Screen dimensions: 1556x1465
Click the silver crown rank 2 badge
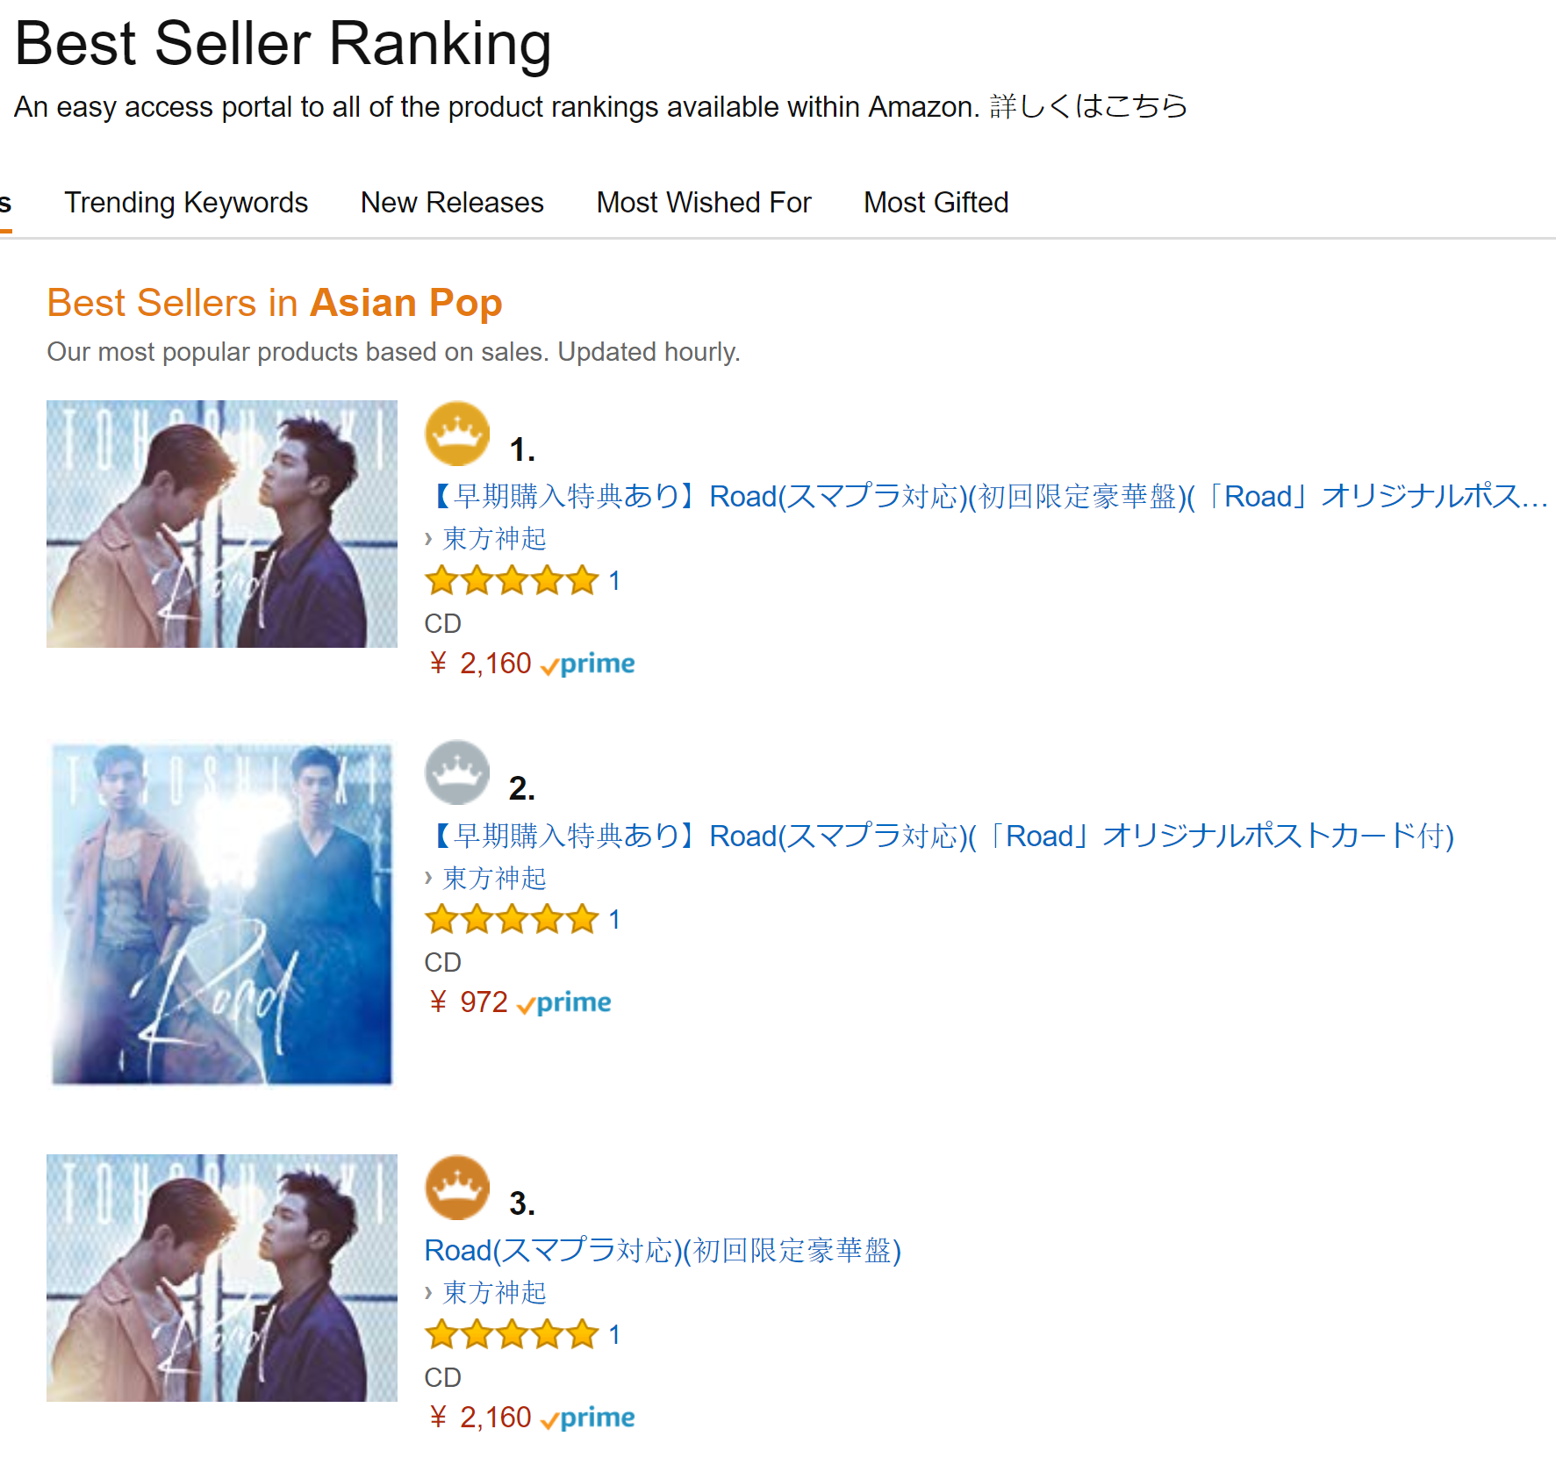456,772
